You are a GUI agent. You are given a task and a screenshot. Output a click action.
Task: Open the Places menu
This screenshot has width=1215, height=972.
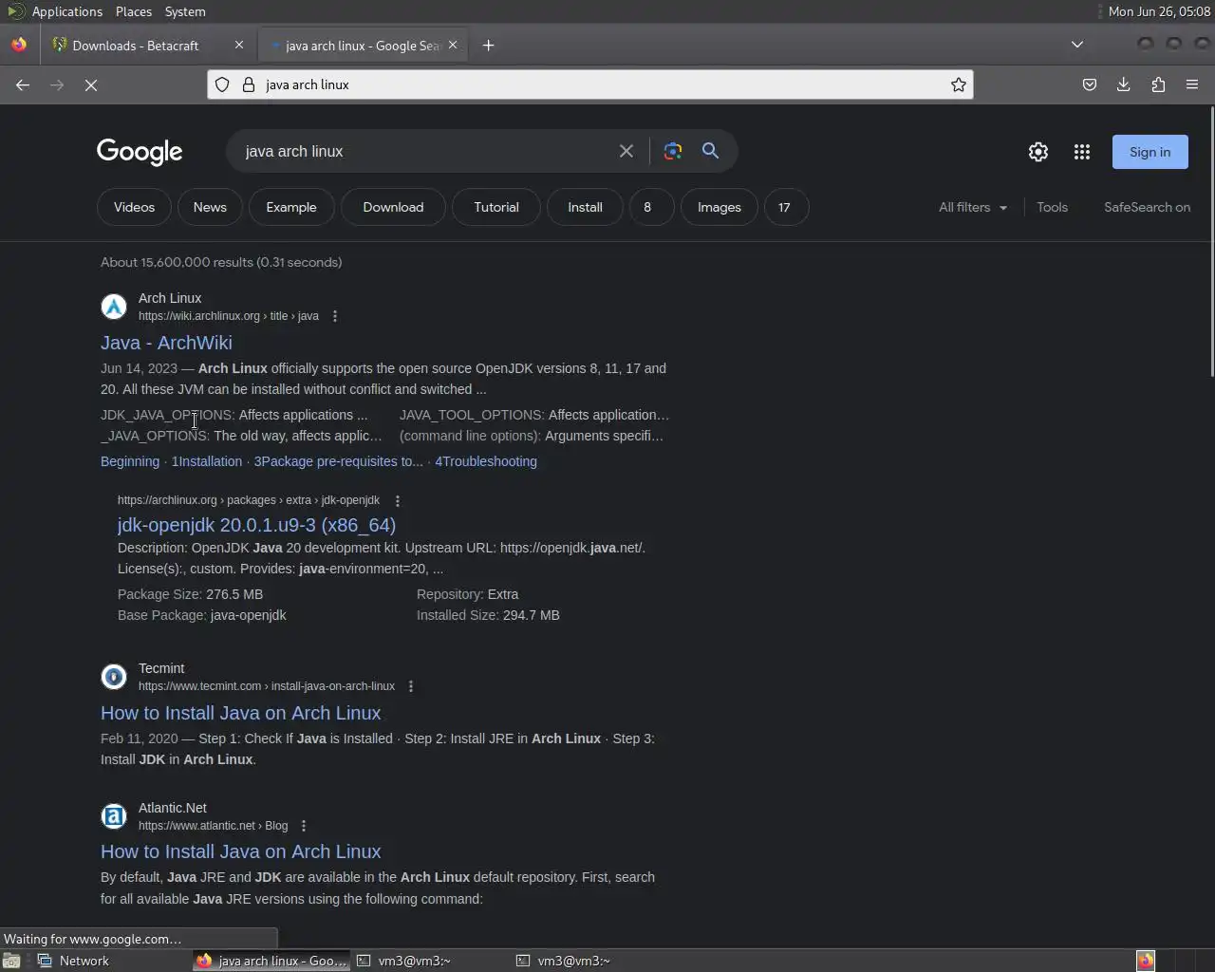134,11
